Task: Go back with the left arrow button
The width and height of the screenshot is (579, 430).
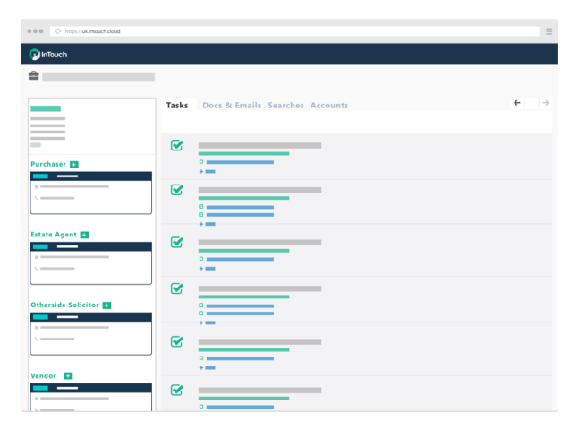Action: coord(517,103)
